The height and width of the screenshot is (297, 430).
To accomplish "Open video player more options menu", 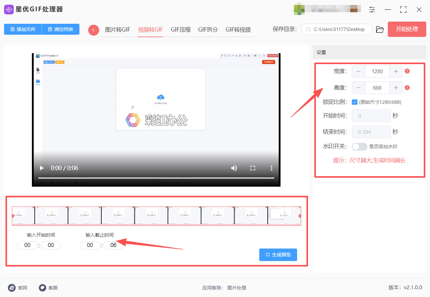I will [271, 168].
